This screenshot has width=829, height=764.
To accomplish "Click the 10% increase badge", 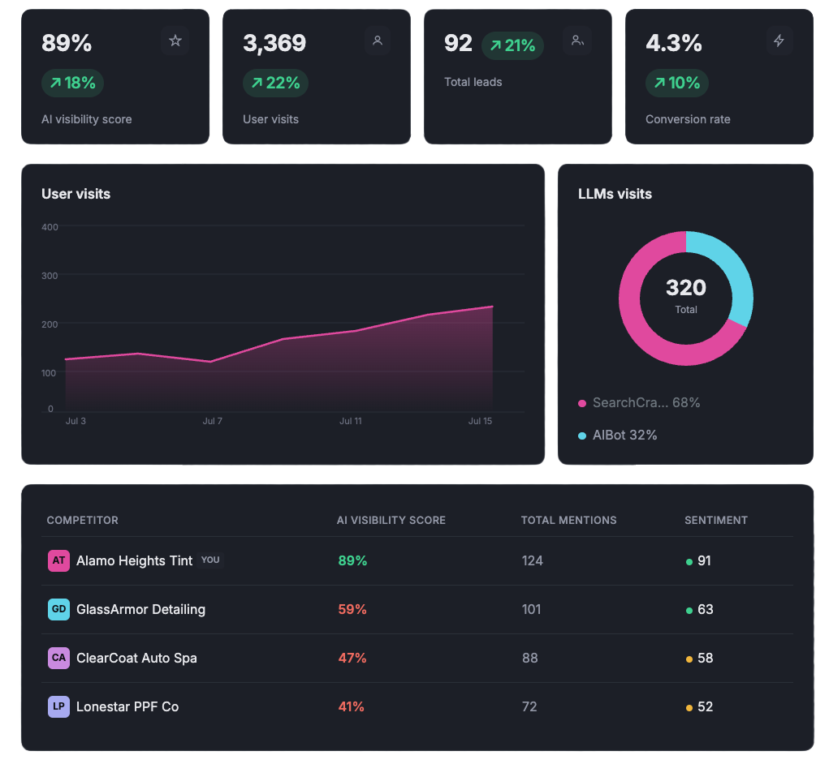I will coord(676,83).
